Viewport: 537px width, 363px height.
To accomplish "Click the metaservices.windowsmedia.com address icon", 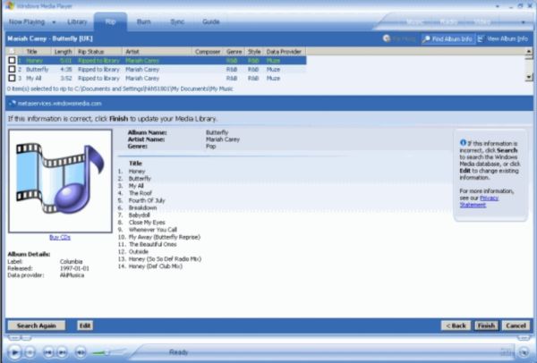I will pyautogui.click(x=13, y=104).
